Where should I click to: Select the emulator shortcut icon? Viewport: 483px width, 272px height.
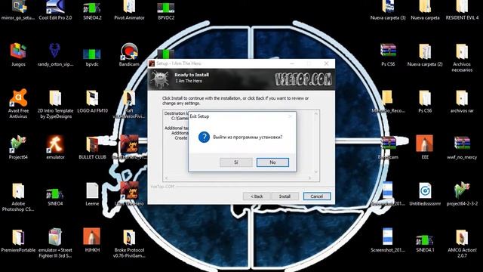pos(55,147)
